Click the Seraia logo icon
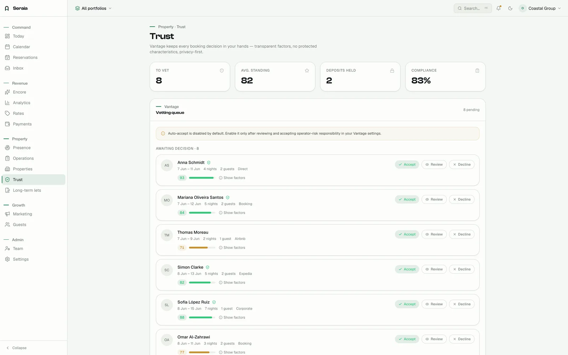568x355 pixels. click(7, 8)
